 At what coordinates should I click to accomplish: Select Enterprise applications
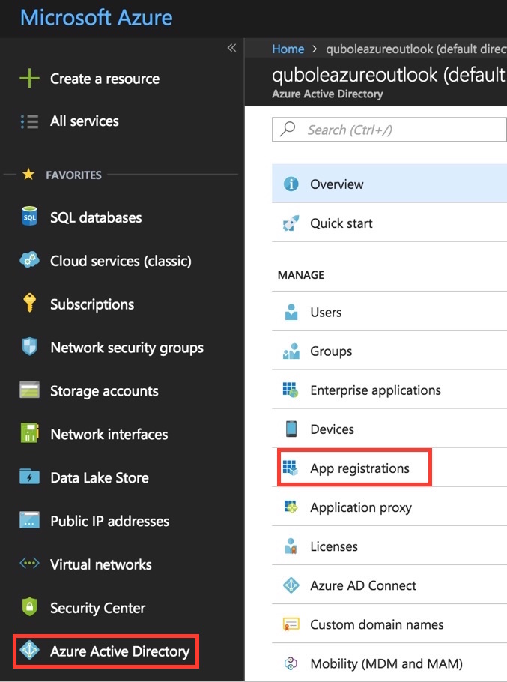pyautogui.click(x=389, y=390)
